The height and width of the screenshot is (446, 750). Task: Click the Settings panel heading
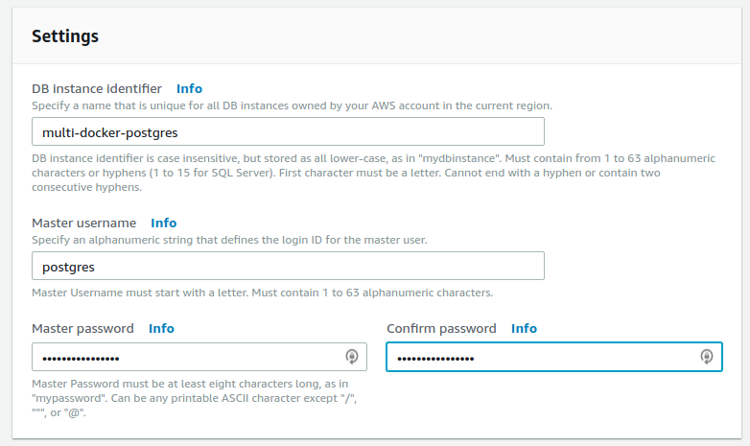point(65,36)
